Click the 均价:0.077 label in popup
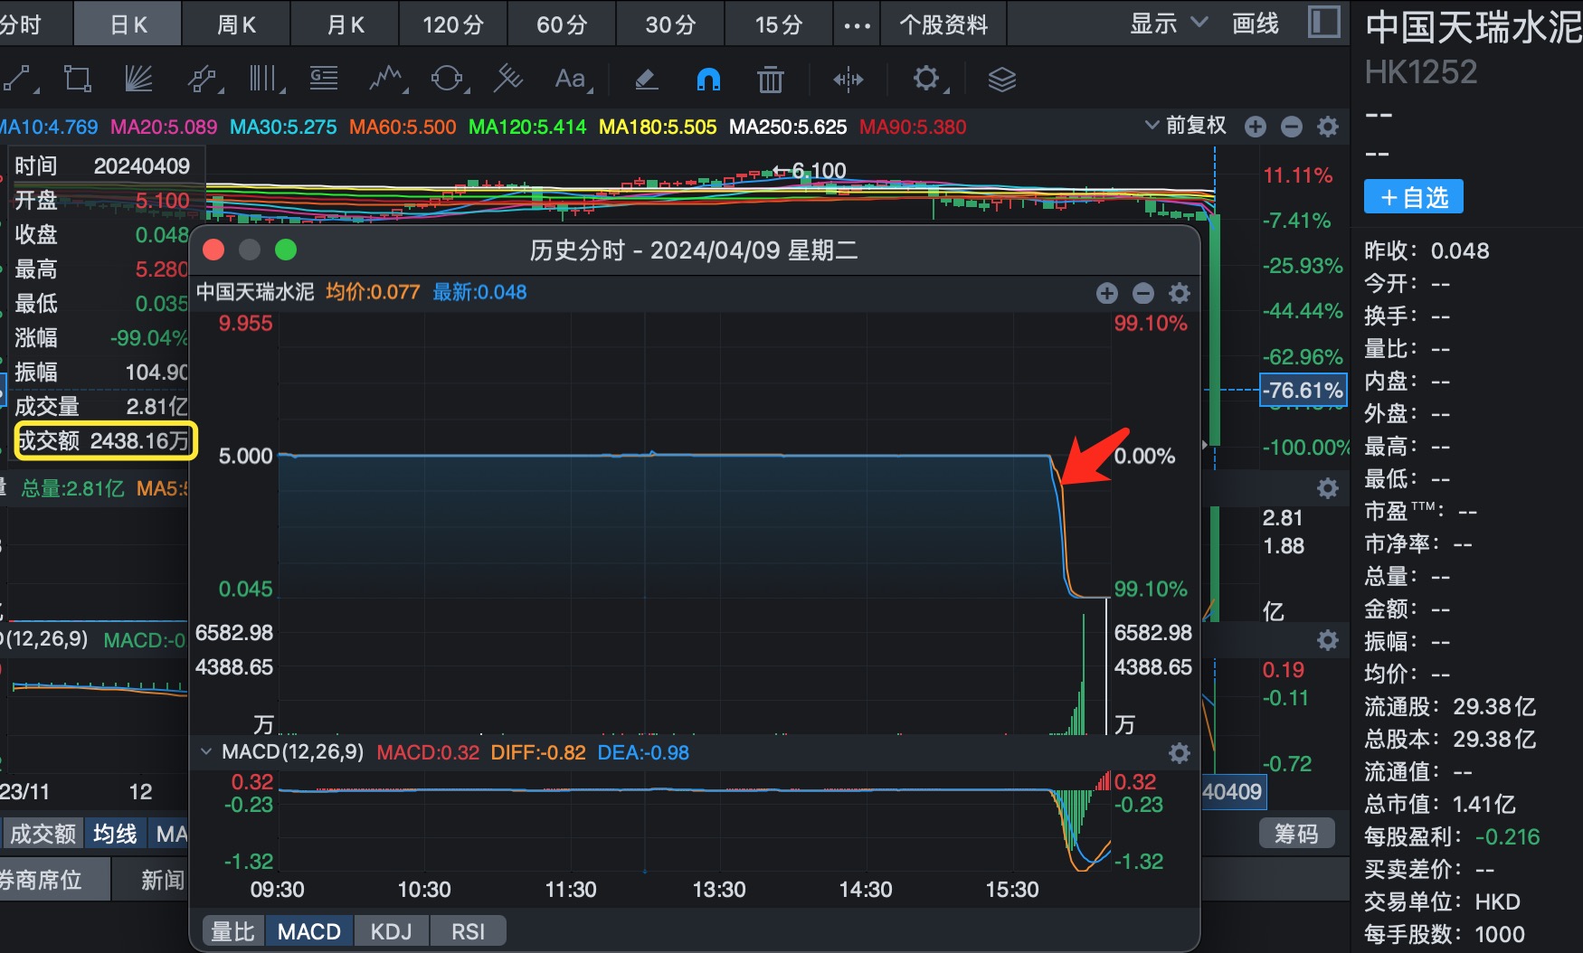This screenshot has height=953, width=1583. pos(373,292)
